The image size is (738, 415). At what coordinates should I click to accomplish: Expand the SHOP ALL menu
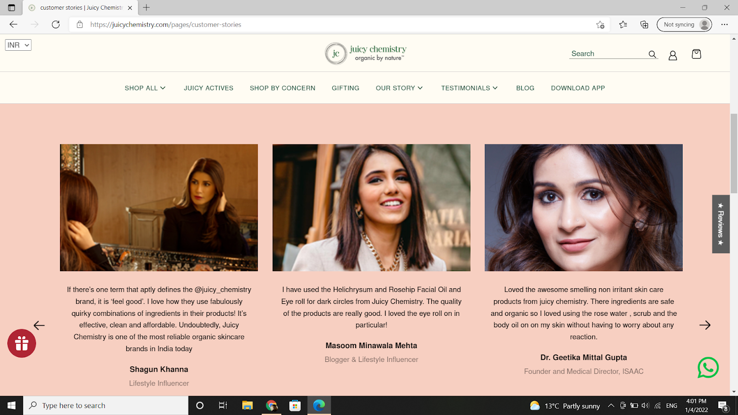click(x=145, y=88)
